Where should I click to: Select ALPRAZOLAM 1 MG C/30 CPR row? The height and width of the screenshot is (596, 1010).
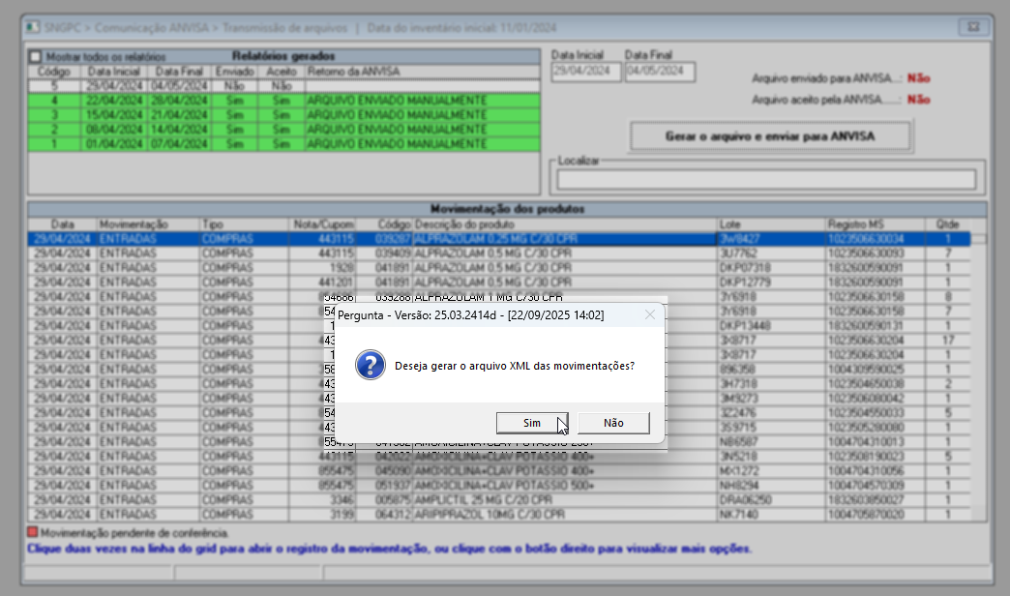pos(499,297)
